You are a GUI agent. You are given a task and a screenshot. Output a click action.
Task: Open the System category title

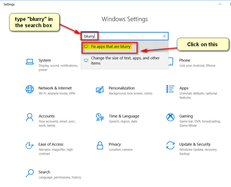coord(45,60)
